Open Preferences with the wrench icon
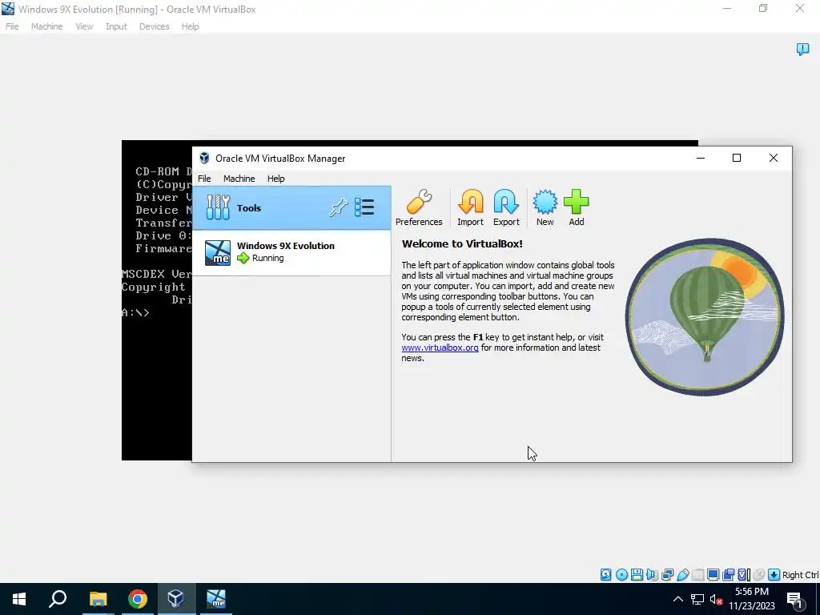 point(418,207)
